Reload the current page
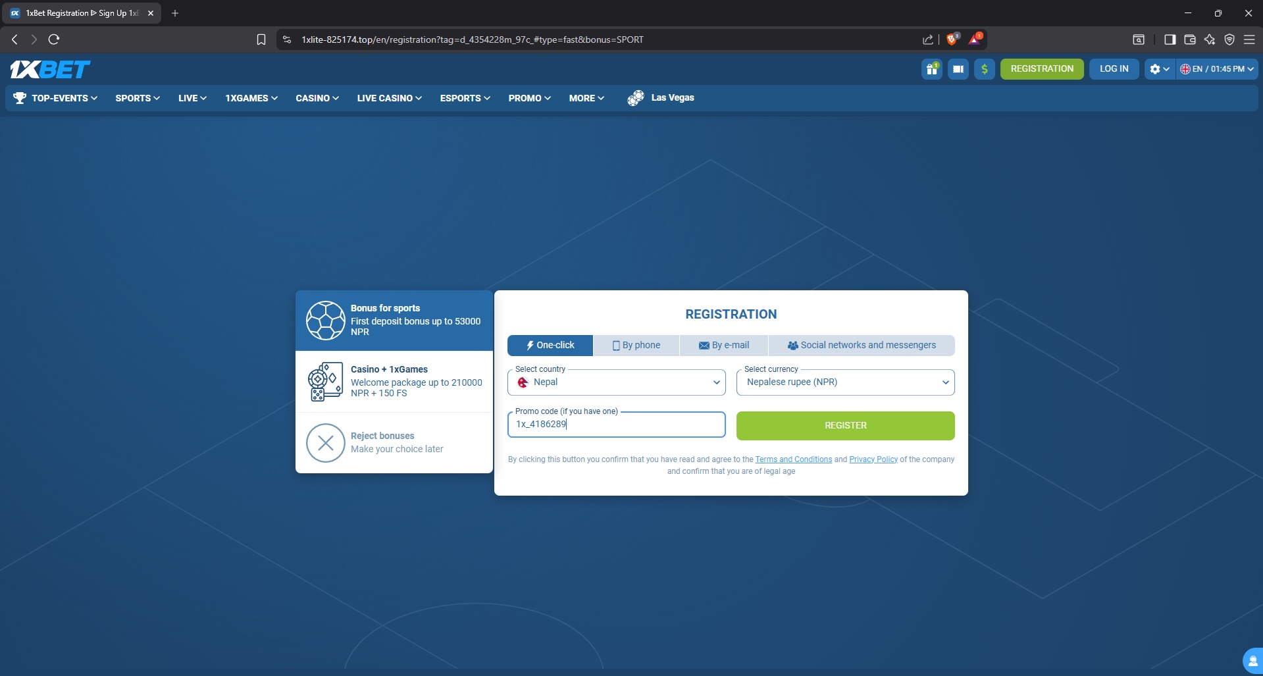 54,39
